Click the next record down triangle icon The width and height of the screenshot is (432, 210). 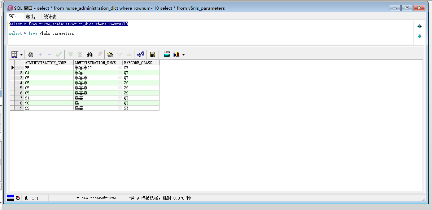coord(119,54)
